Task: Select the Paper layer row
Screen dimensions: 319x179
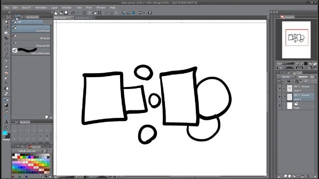Action: pyautogui.click(x=297, y=105)
